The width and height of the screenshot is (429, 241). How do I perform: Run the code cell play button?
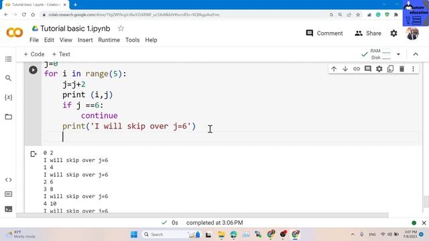click(33, 70)
